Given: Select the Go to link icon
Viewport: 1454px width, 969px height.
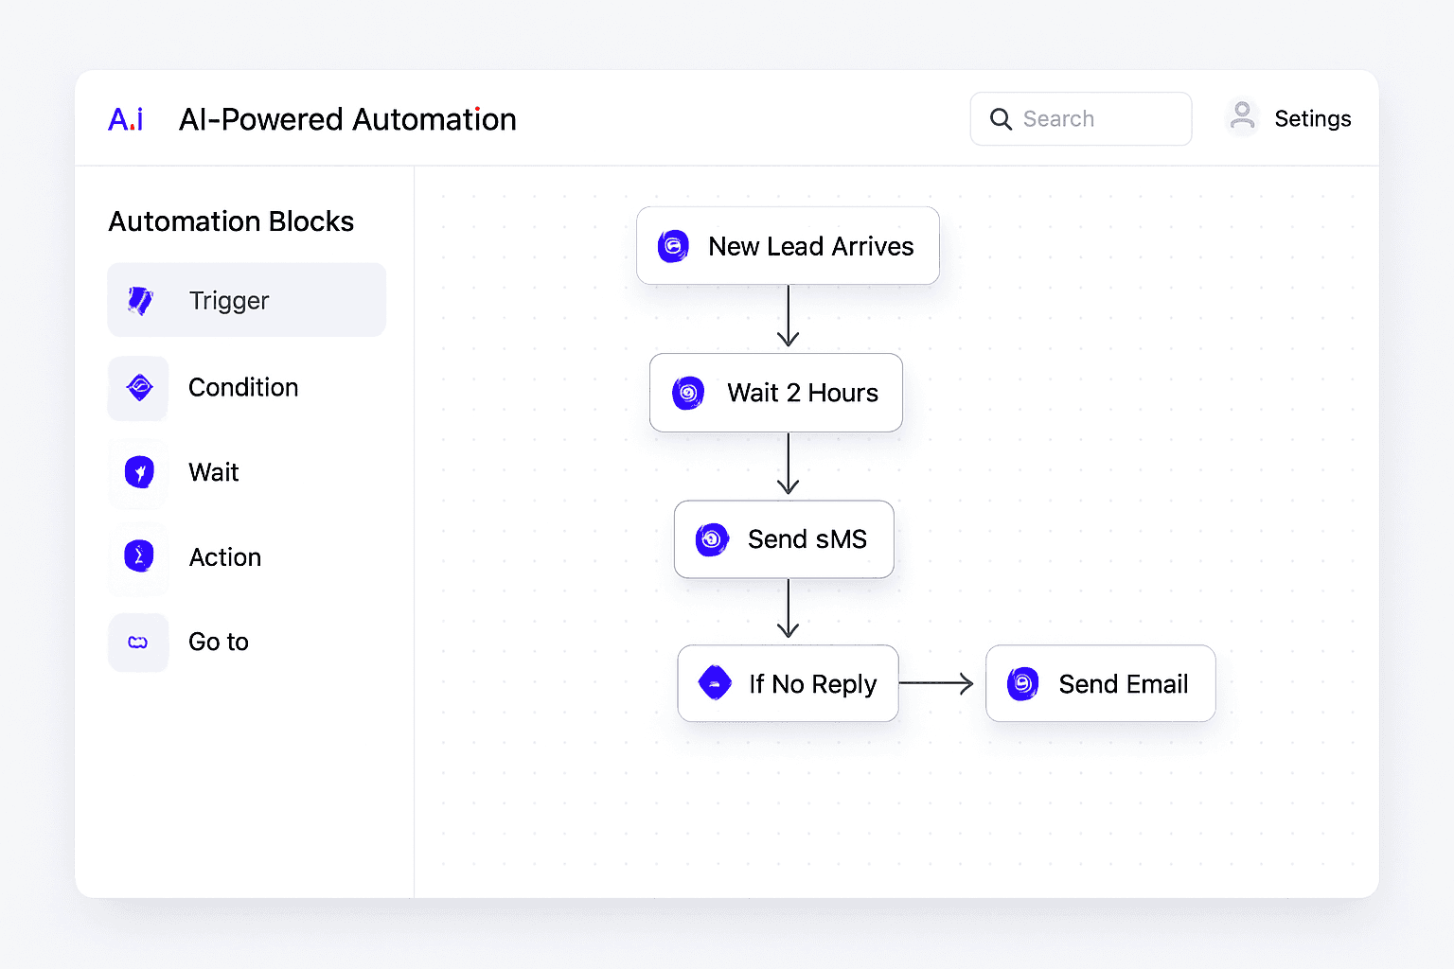Looking at the screenshot, I should [138, 642].
